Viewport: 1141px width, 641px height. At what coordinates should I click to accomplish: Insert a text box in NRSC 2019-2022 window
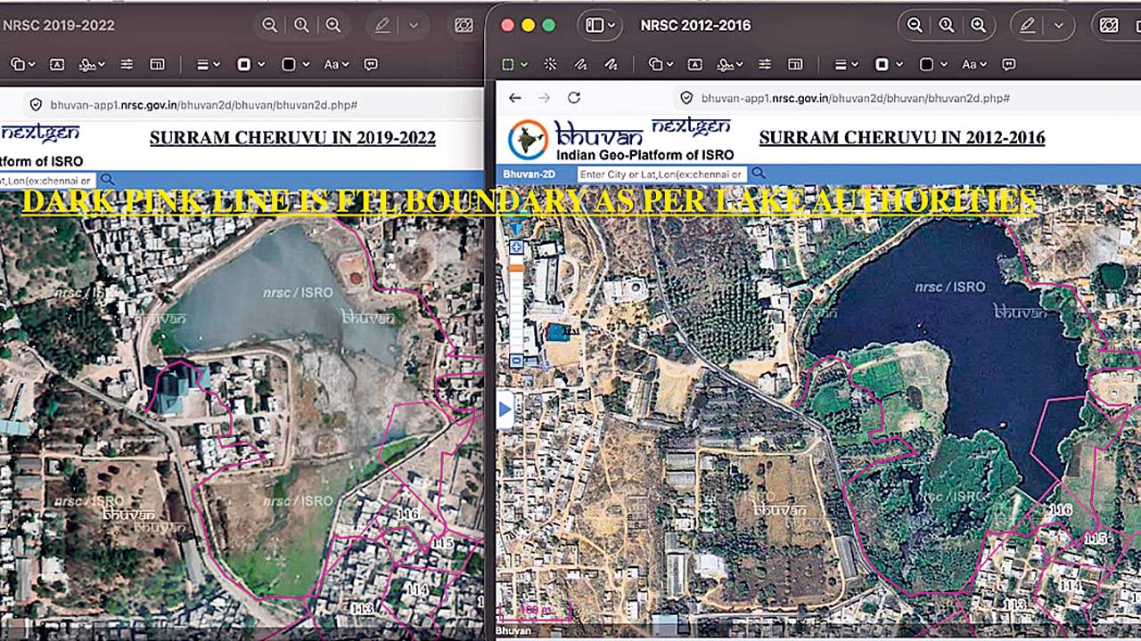tap(57, 64)
